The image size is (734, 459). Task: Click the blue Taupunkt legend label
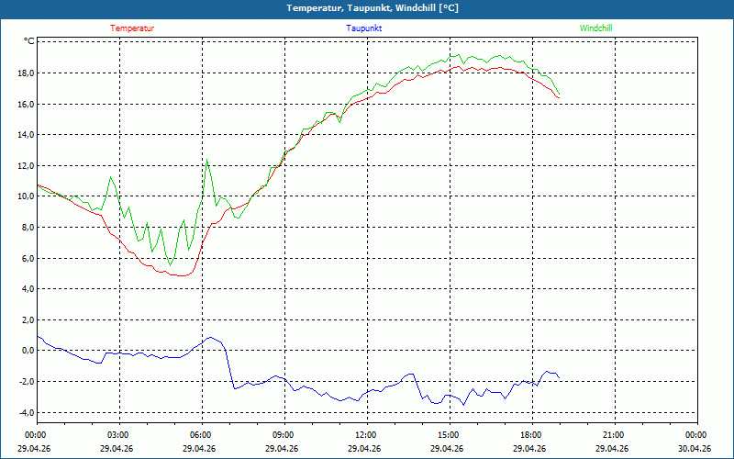364,28
